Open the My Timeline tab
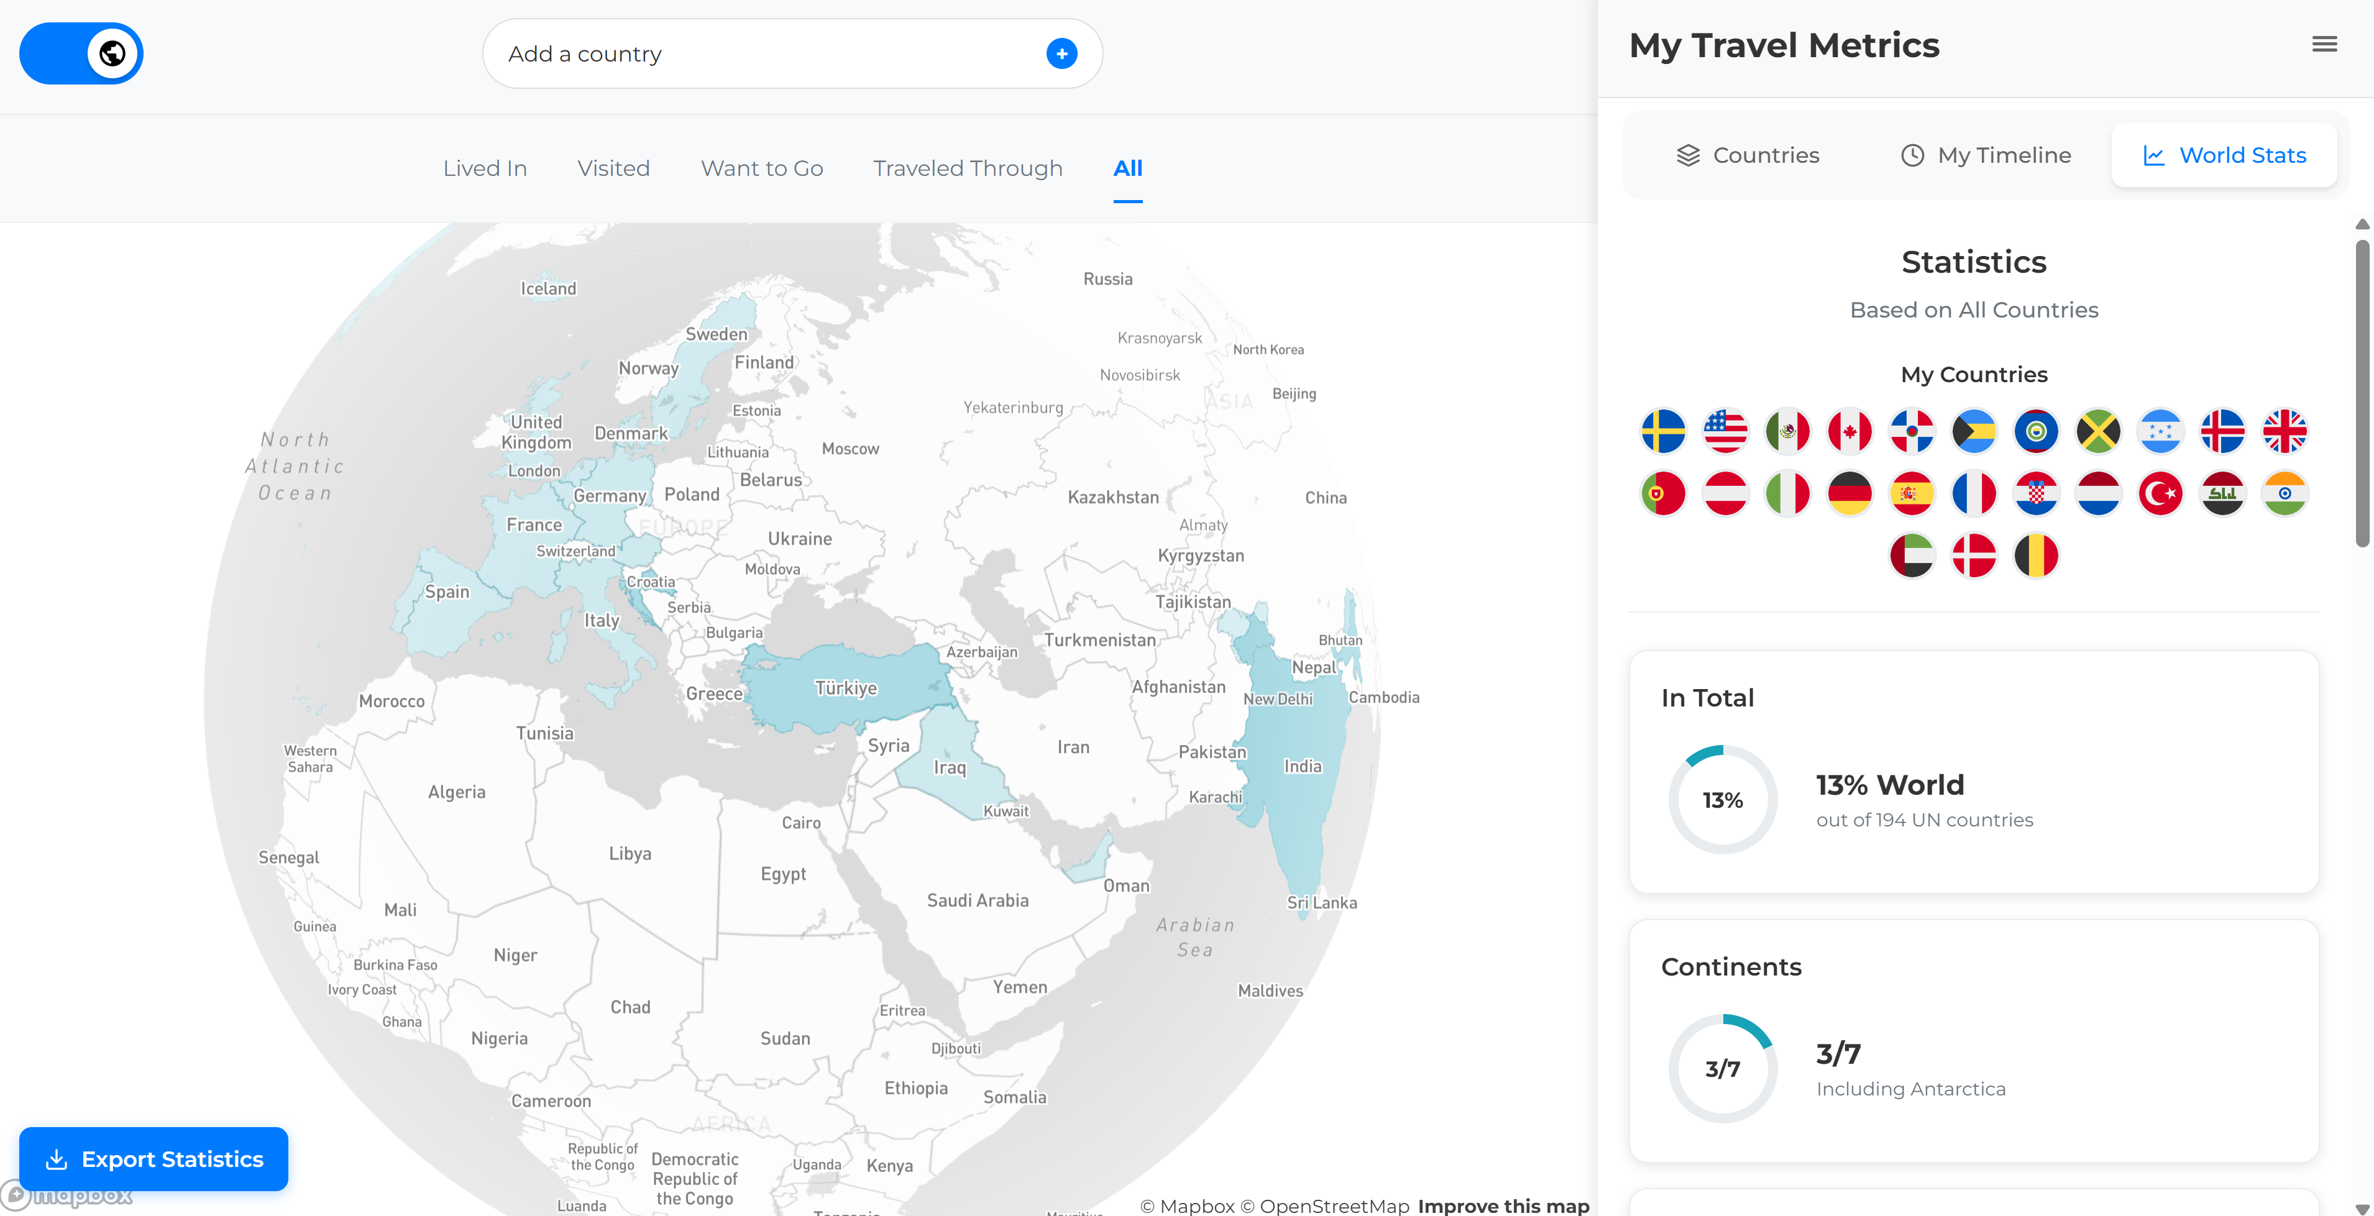2374x1216 pixels. click(x=1986, y=155)
